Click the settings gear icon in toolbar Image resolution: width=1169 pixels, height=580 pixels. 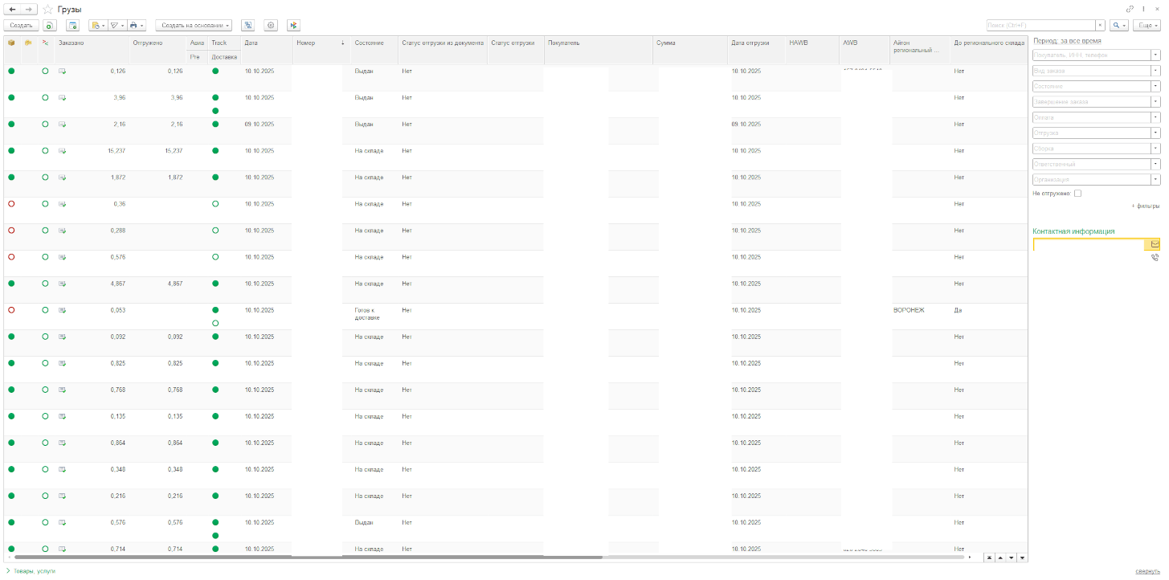271,26
